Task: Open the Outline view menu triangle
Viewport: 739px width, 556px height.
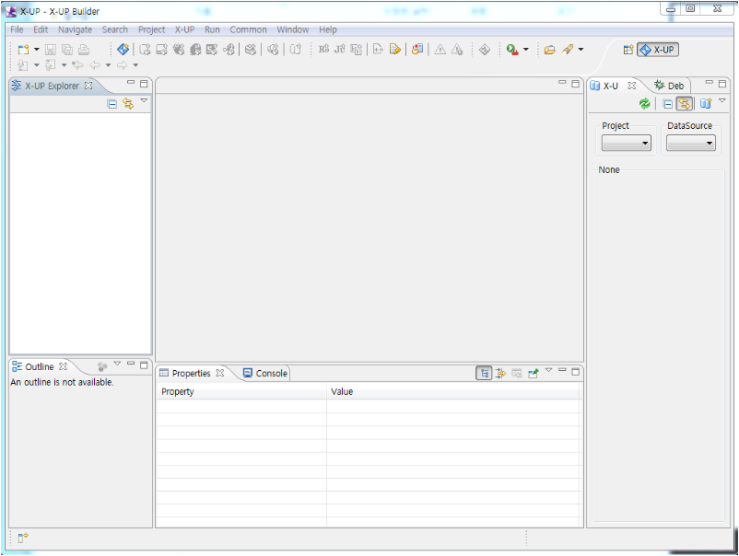Action: pyautogui.click(x=117, y=364)
